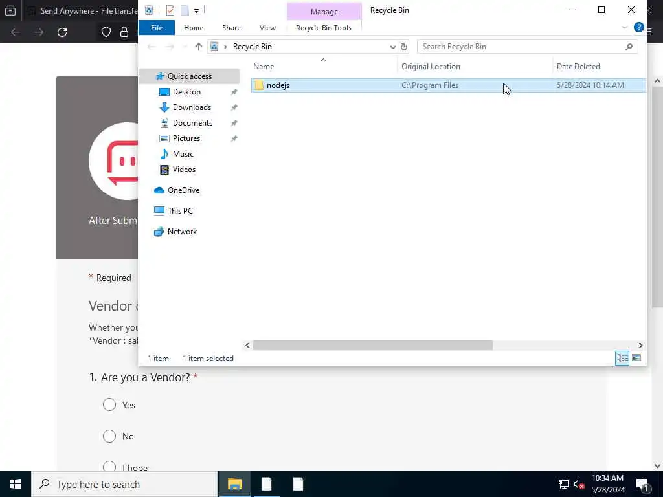The image size is (663, 497).
Task: Click the Explorer Forward arrow
Action: click(x=170, y=47)
